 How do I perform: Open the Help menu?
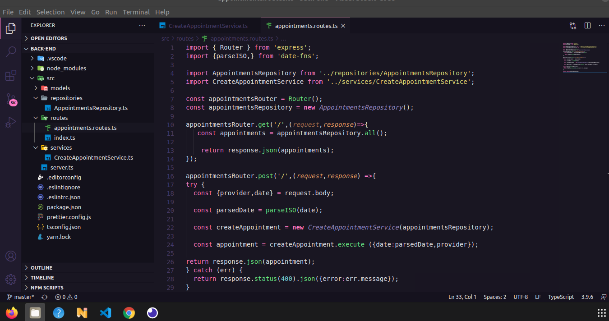[x=162, y=12]
